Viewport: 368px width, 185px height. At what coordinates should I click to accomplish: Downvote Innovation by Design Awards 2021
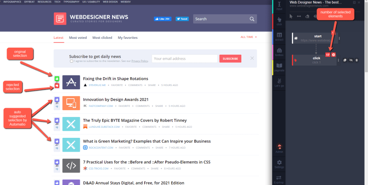pyautogui.click(x=57, y=106)
